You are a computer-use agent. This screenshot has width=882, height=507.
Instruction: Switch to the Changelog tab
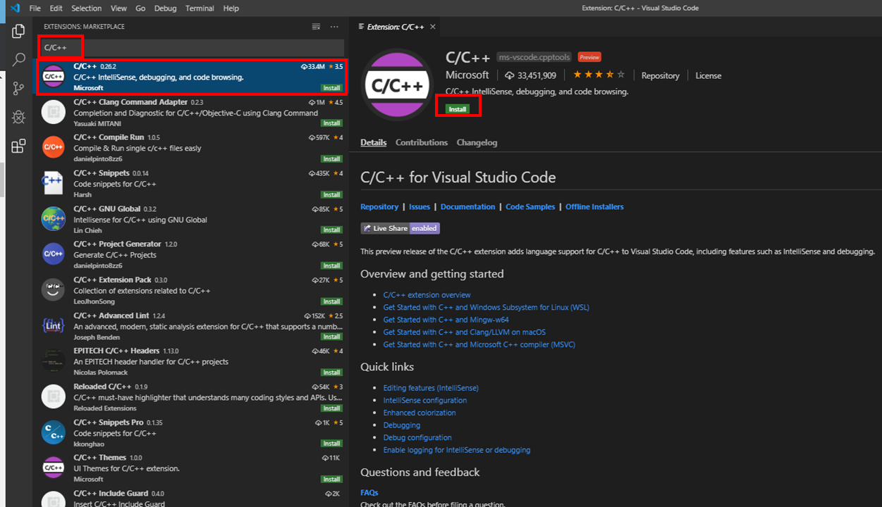coord(477,142)
